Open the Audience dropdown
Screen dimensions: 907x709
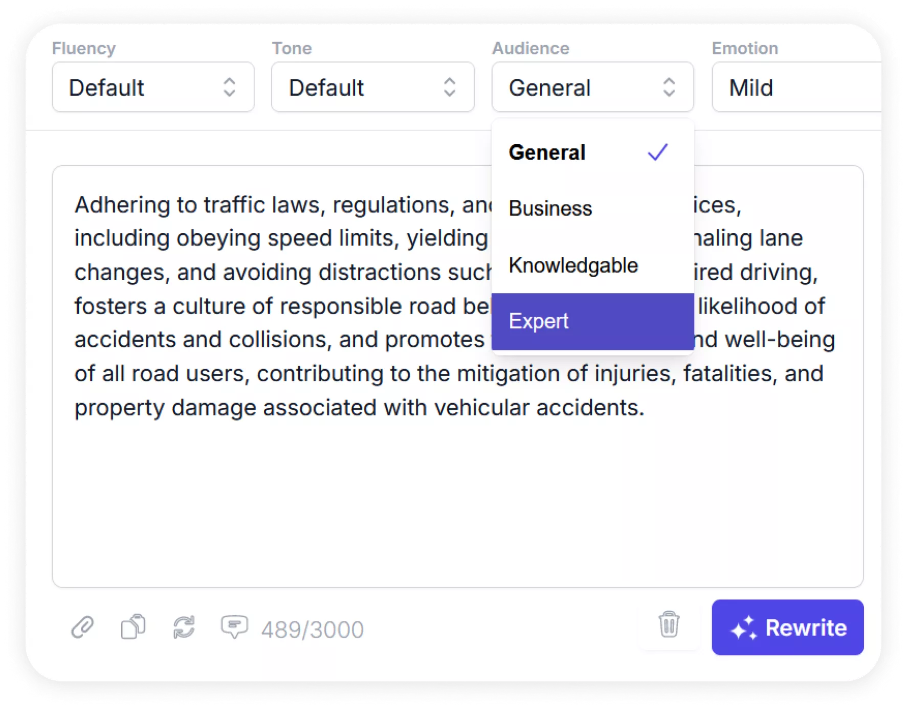click(592, 87)
